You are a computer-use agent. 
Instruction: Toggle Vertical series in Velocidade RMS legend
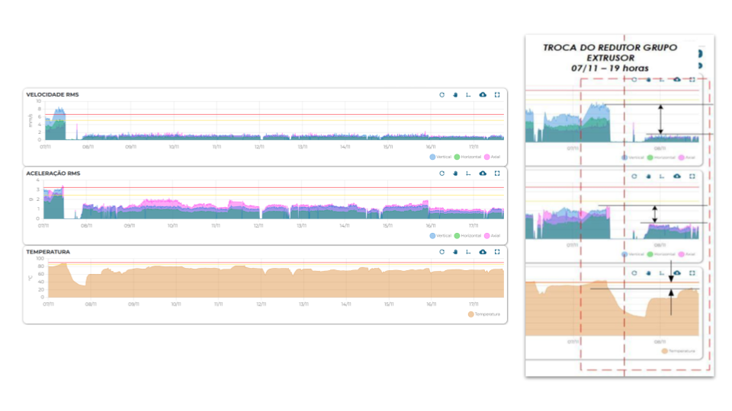pos(440,157)
